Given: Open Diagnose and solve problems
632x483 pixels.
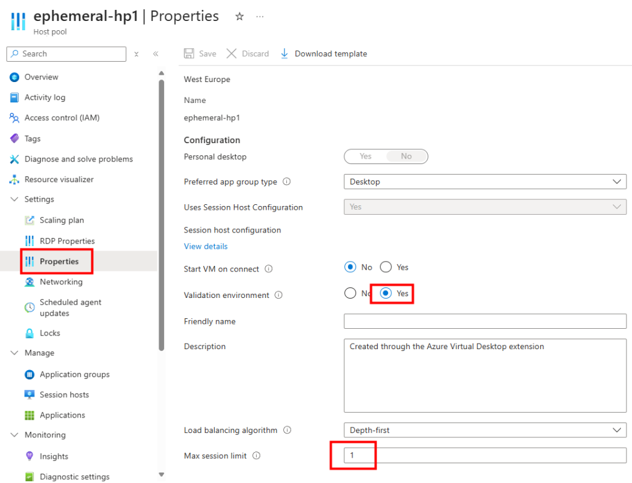Looking at the screenshot, I should point(78,159).
